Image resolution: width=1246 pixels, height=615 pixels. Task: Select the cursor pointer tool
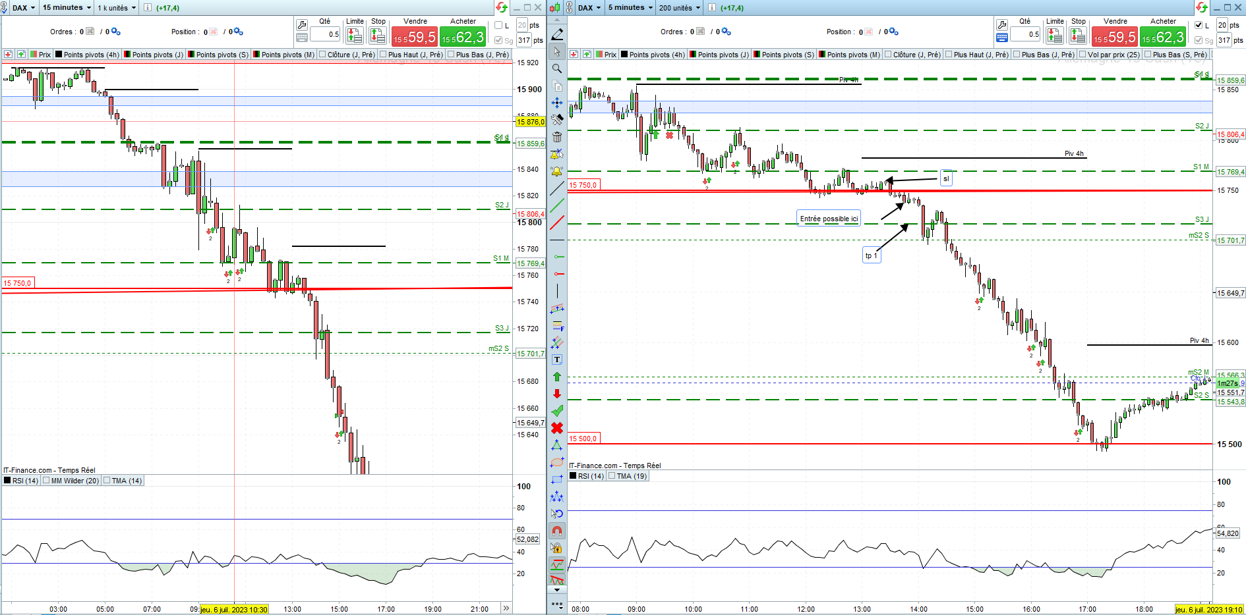point(557,51)
